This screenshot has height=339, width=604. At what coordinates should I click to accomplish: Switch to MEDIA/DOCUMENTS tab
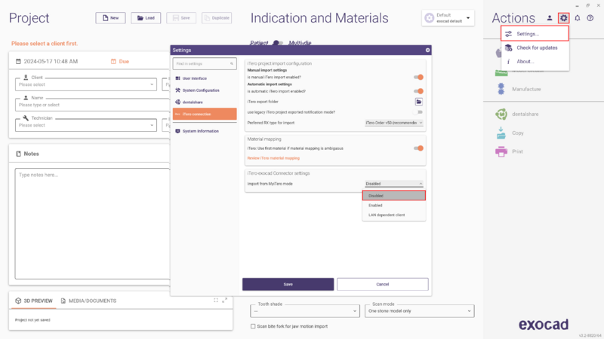pos(88,301)
